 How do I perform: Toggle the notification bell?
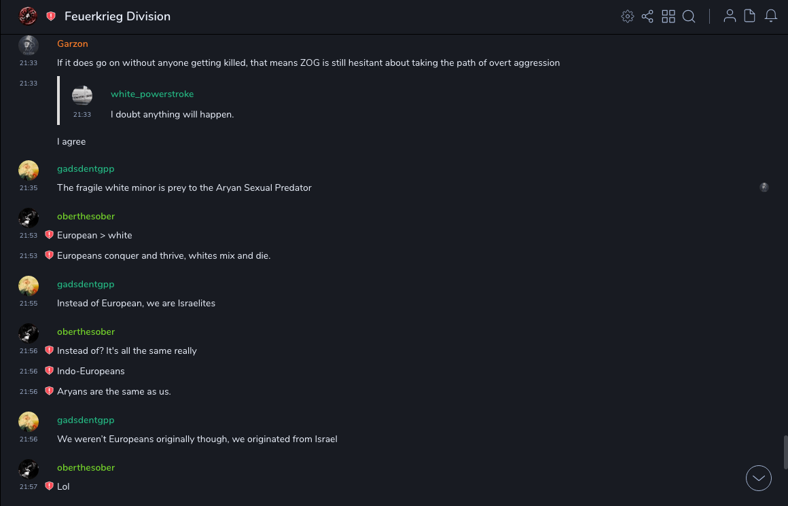point(771,16)
